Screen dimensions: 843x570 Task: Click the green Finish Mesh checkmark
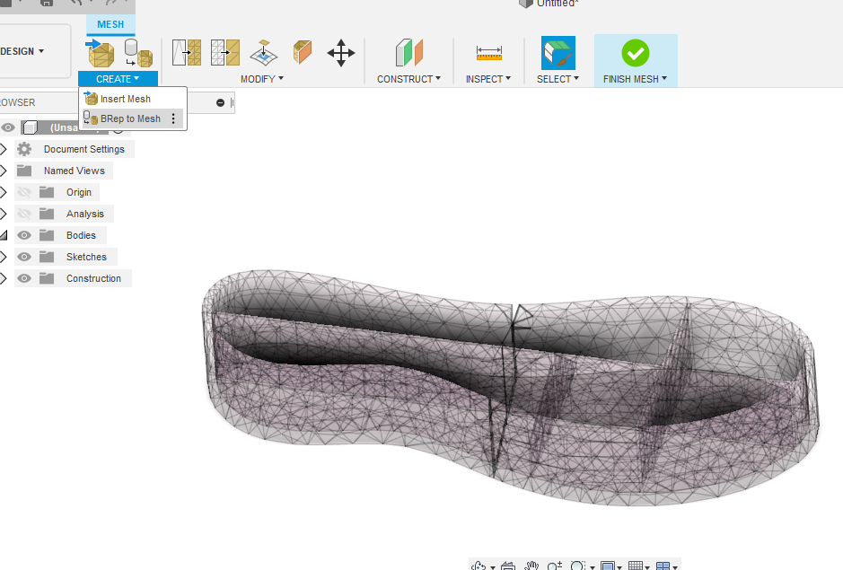636,53
